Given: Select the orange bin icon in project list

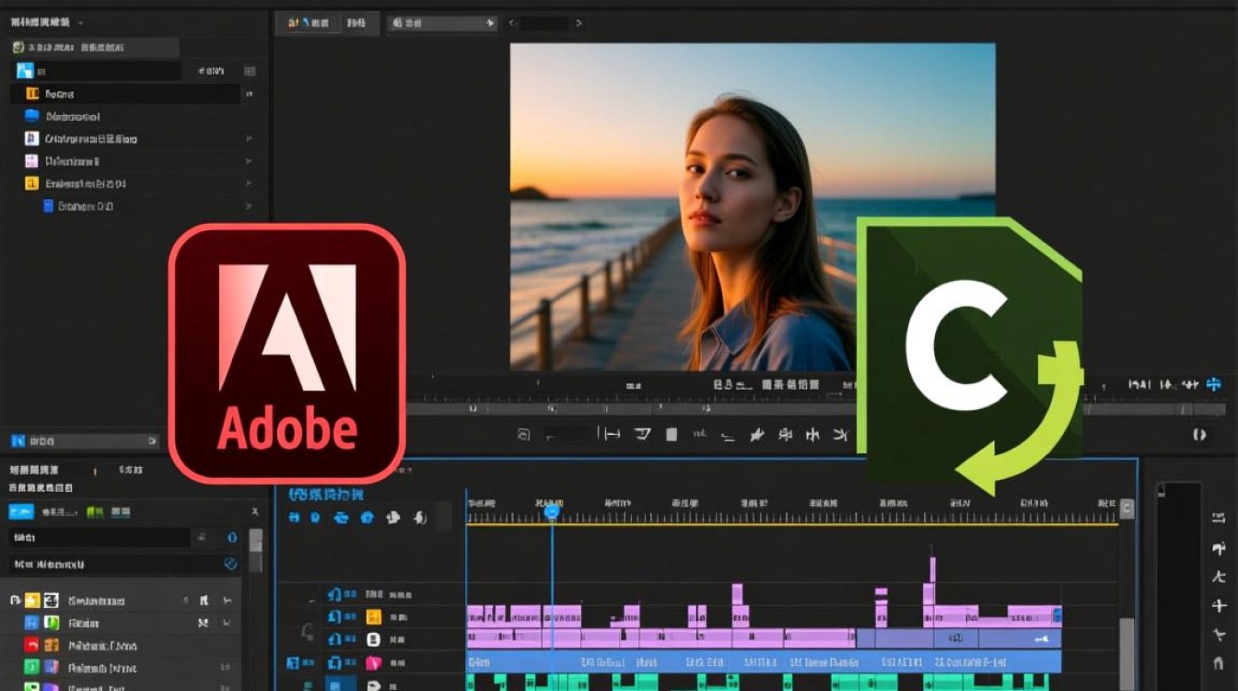Looking at the screenshot, I should point(32,94).
